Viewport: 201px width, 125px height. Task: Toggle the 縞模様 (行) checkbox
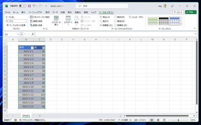click(x=101, y=25)
